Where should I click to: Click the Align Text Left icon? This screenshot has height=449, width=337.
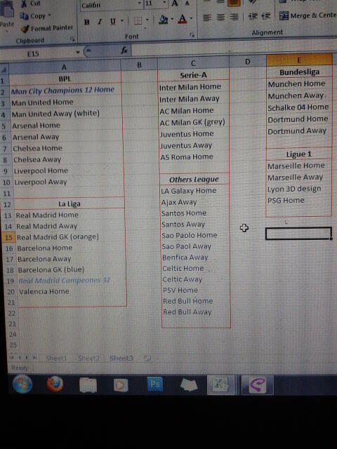206,18
